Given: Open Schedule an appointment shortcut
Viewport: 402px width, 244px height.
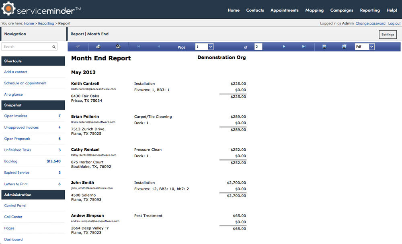Looking at the screenshot, I should point(25,83).
